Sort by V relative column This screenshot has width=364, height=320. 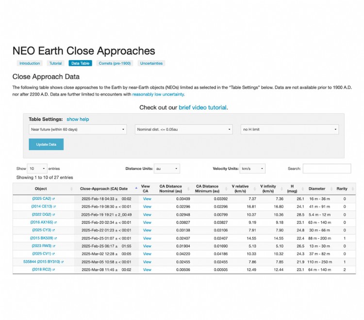click(243, 189)
